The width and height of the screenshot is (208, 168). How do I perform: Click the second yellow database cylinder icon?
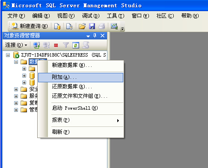pyautogui.click(x=32, y=82)
